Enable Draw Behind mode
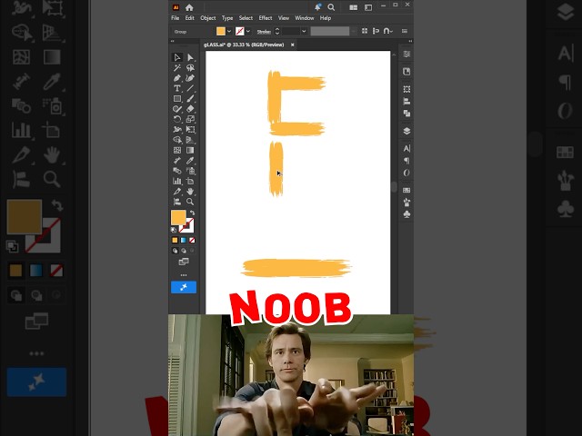The width and height of the screenshot is (582, 436). (x=184, y=251)
